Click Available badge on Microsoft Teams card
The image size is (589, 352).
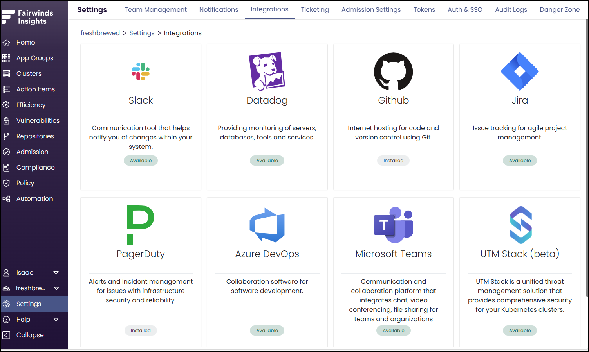point(394,331)
